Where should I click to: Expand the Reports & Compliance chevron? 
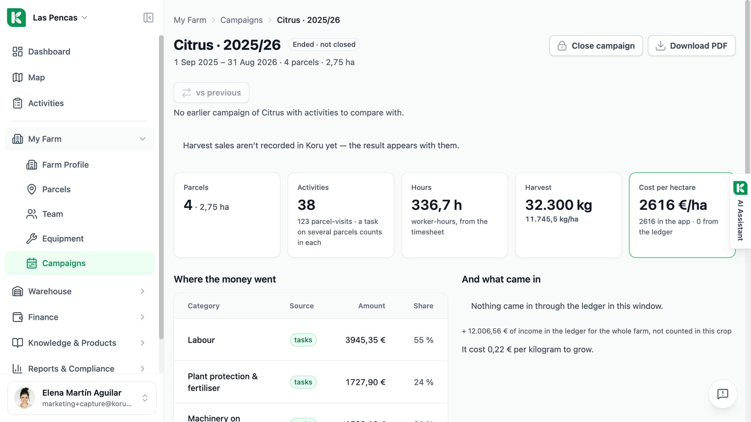coord(143,369)
